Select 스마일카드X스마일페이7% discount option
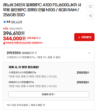Screen dimensions: 98x112 [49, 74]
